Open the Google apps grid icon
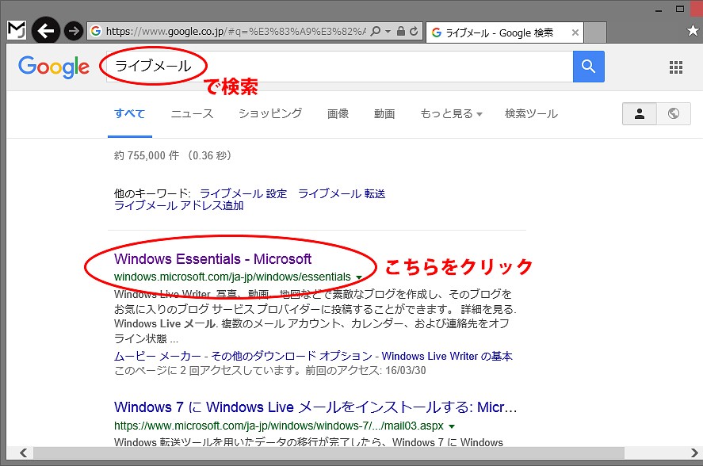This screenshot has height=466, width=703. [x=675, y=67]
